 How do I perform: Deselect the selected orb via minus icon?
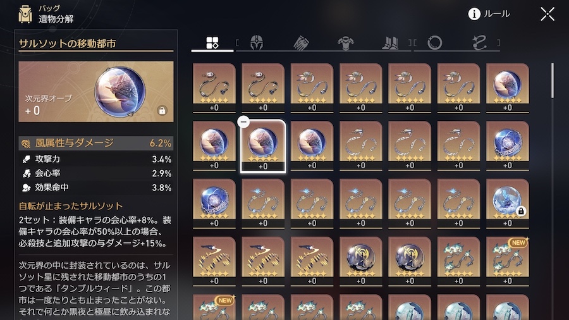coord(243,122)
